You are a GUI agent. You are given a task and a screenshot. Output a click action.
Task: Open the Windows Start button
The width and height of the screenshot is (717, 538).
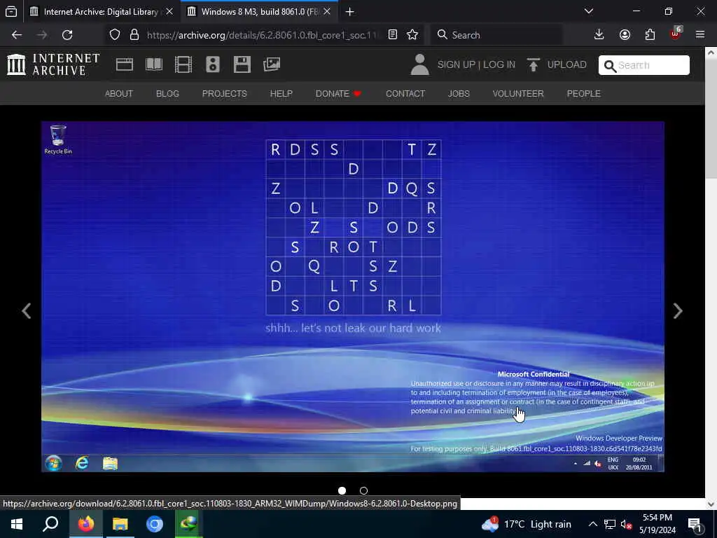click(x=17, y=524)
